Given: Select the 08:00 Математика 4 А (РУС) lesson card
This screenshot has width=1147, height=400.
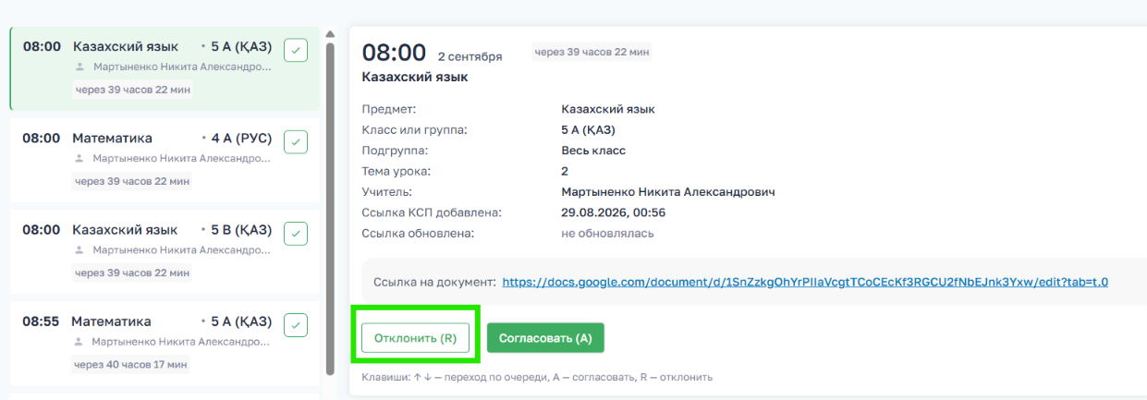Looking at the screenshot, I should (165, 160).
